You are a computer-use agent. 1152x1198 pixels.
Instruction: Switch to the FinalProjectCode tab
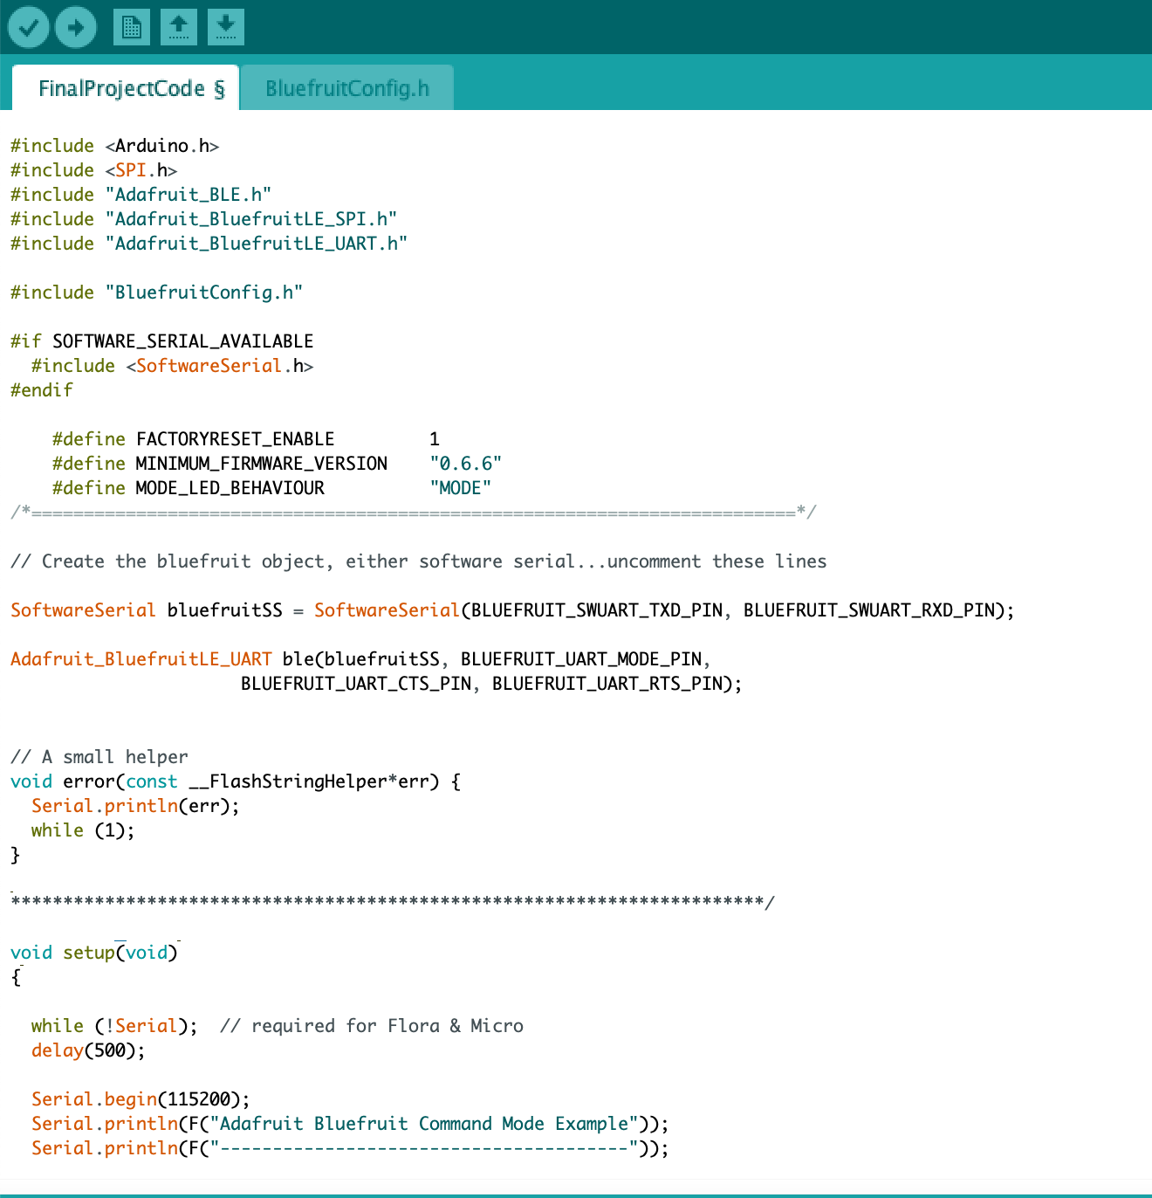126,88
